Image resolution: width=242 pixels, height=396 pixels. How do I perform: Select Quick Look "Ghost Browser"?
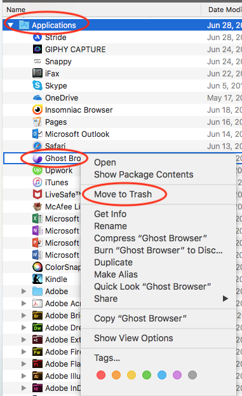pos(152,286)
